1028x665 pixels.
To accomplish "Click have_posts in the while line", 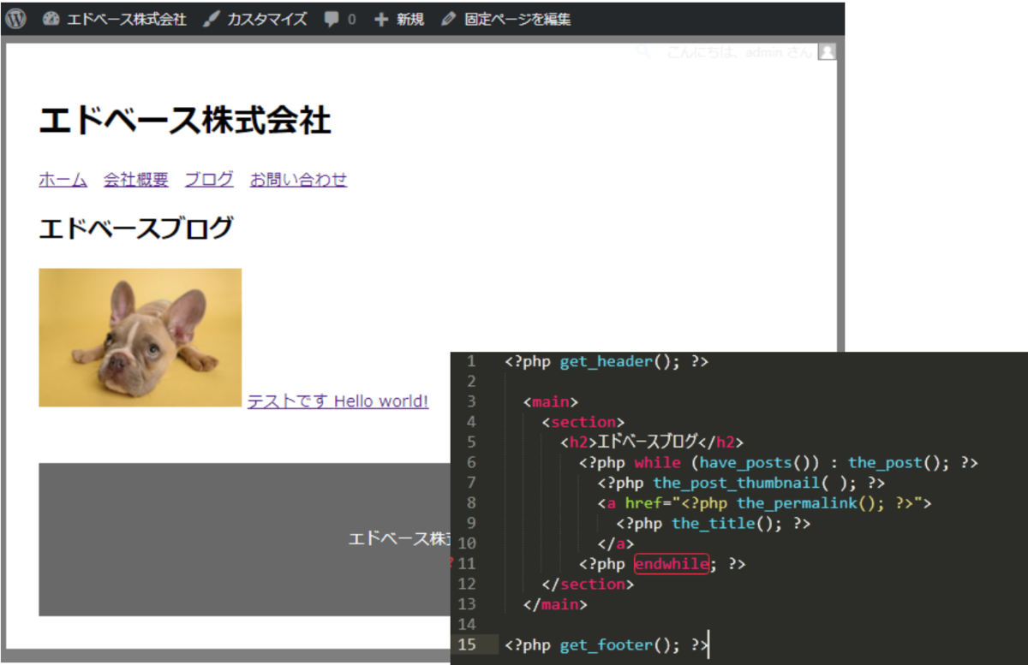I will click(745, 463).
